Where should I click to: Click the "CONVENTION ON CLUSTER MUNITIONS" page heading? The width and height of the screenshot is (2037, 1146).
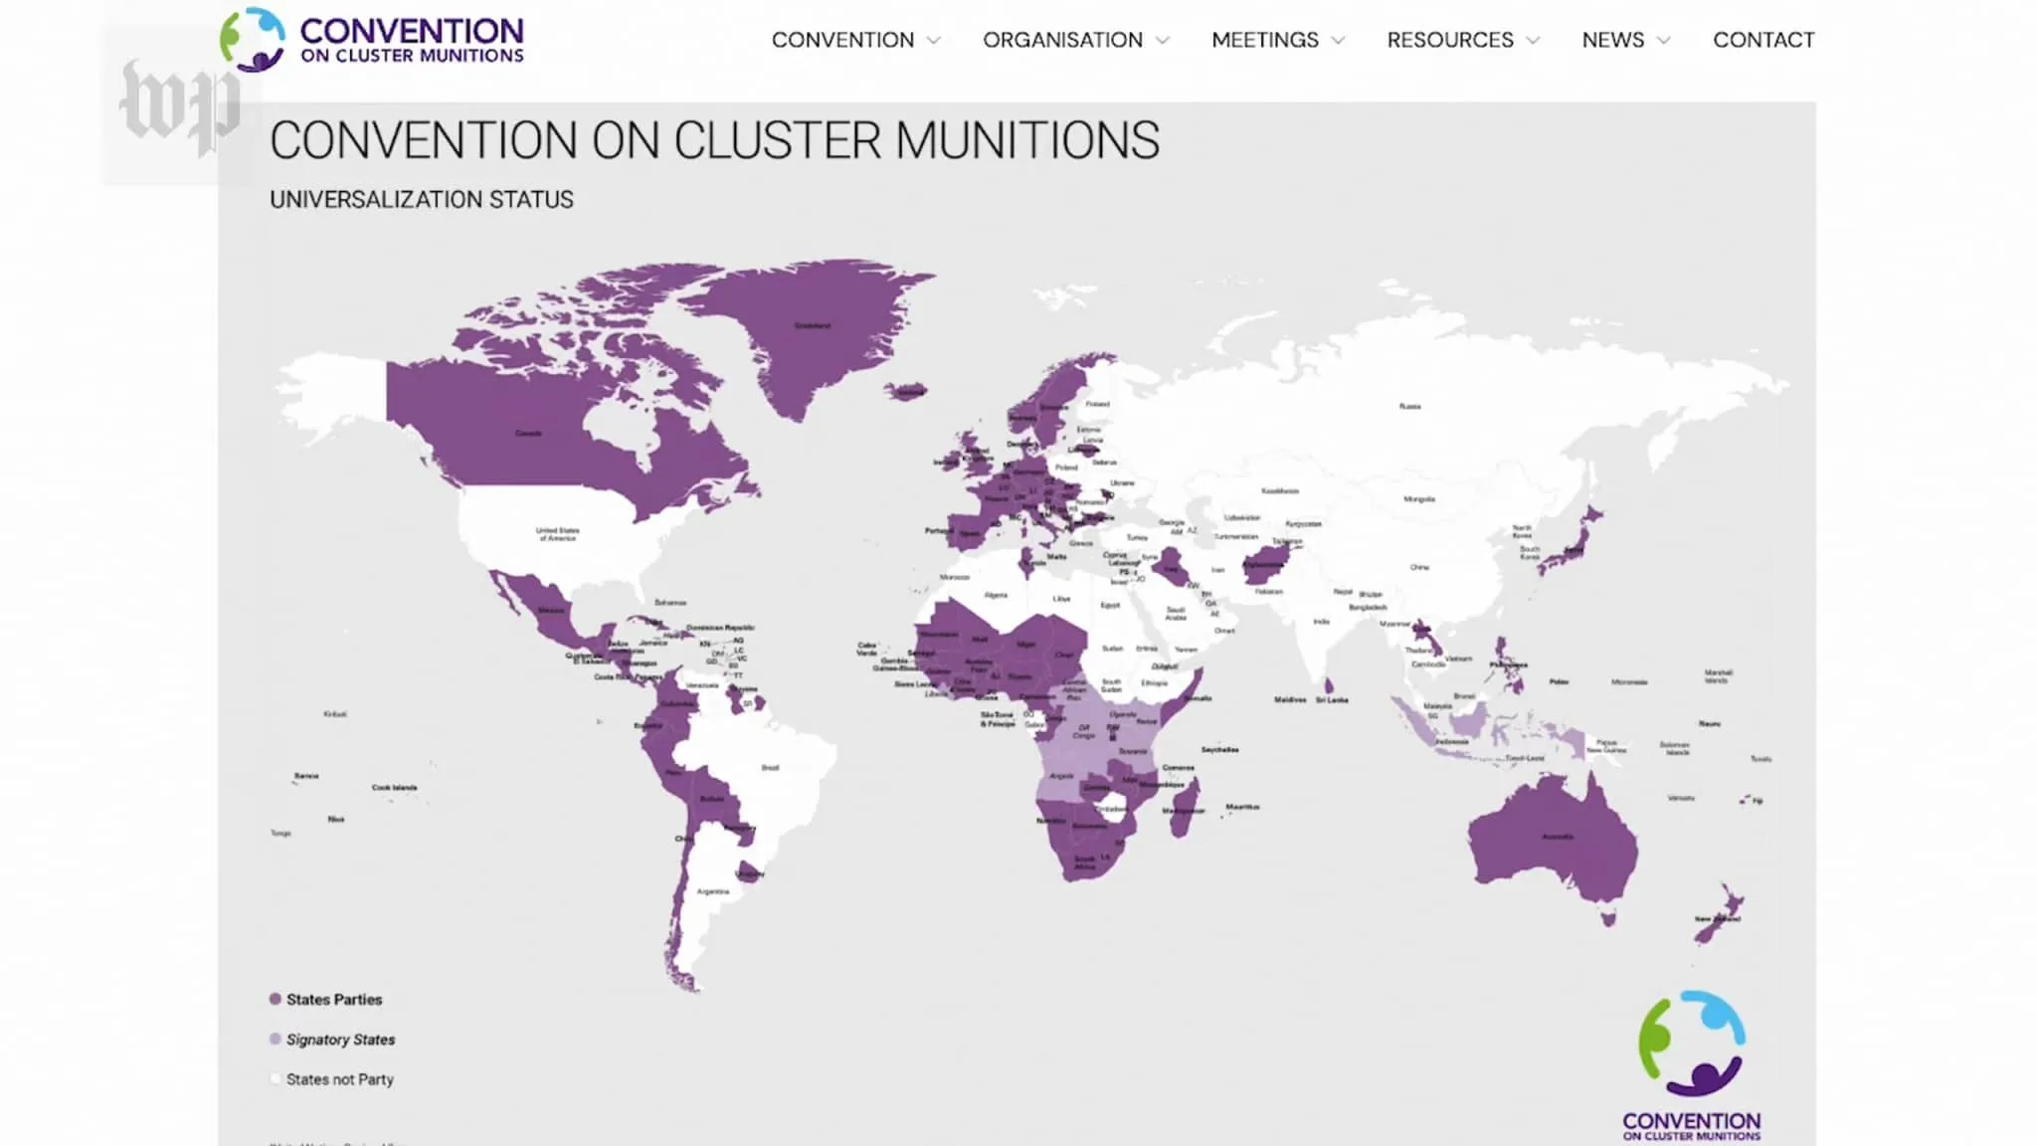(714, 140)
